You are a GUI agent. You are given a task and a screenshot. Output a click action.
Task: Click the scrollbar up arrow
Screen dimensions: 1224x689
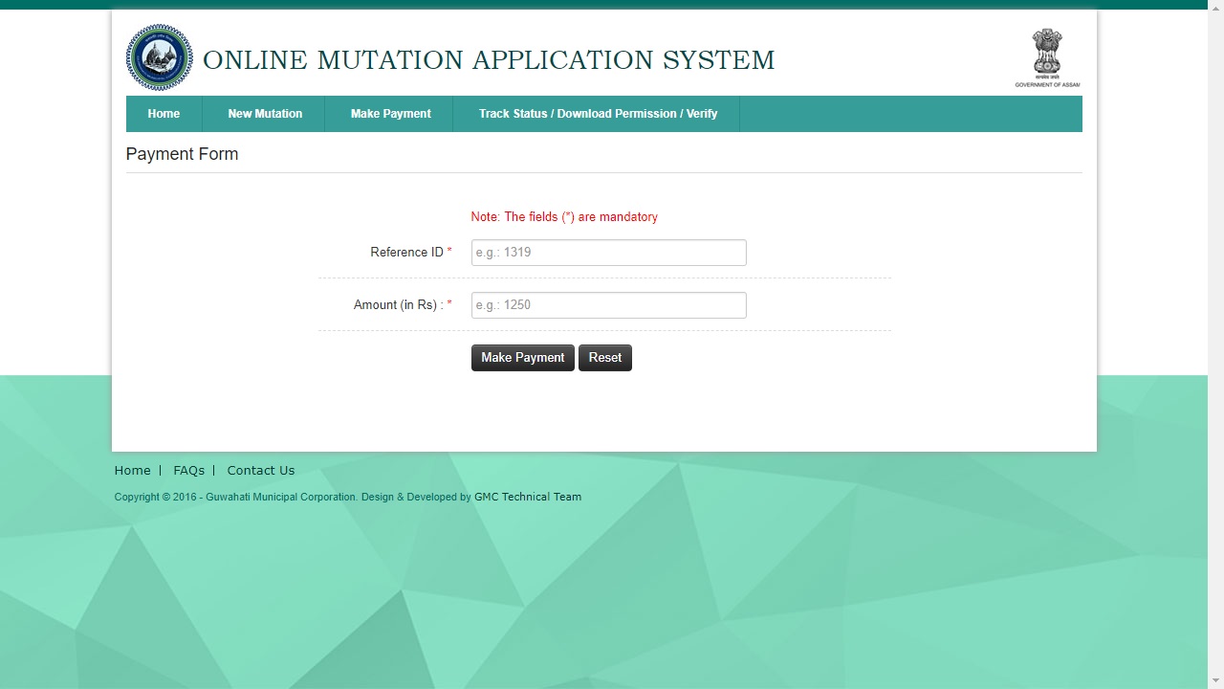tap(1216, 7)
